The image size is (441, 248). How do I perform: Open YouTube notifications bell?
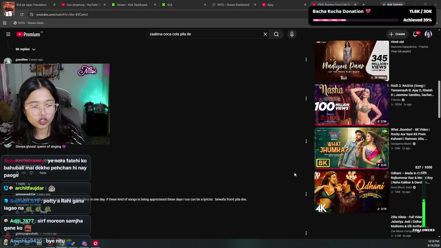[415, 34]
